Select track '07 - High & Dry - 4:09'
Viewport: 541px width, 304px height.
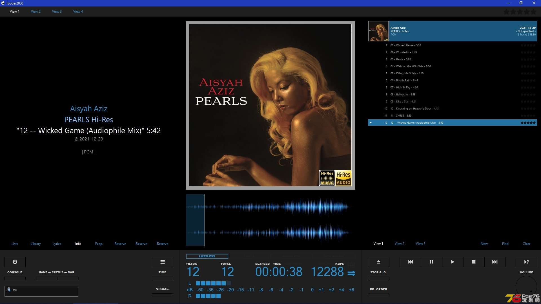coord(453,88)
